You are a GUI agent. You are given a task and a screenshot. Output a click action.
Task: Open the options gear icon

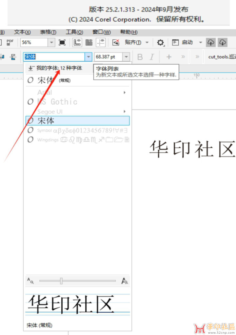pyautogui.click(x=160, y=42)
